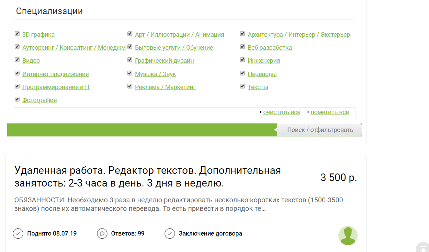Uncheck the "Музыка / Звук" checkbox
429x252 pixels.
[x=130, y=73]
